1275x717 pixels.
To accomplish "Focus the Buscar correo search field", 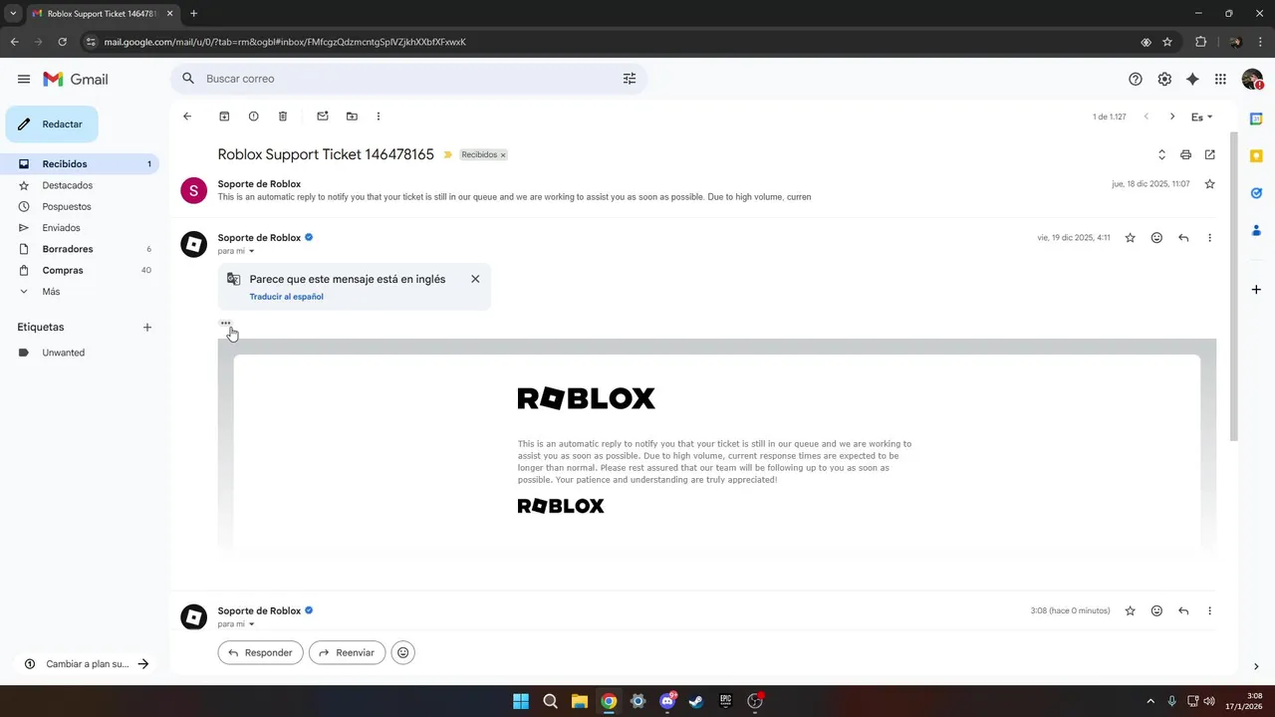I will coord(408,79).
